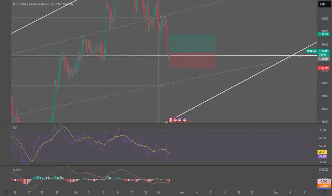332x196 pixels.
Task: Open the middle US flag event marker
Action: coord(180,120)
